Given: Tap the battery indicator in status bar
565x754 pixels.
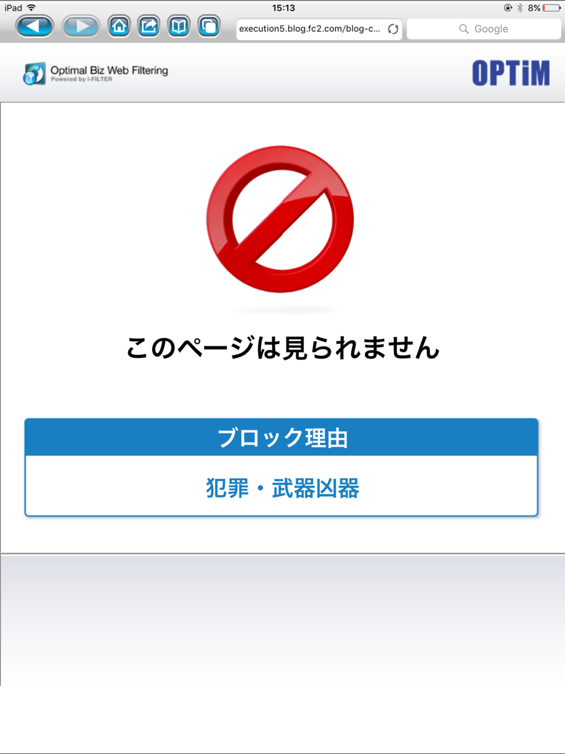Looking at the screenshot, I should [551, 8].
